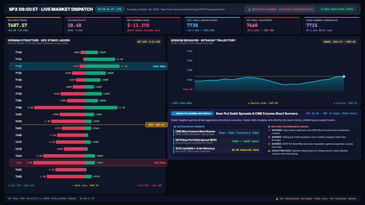Image resolution: width=365 pixels, height=205 pixels.
Task: Click the -963M value on the 7710 row
Action: (x=56, y=94)
